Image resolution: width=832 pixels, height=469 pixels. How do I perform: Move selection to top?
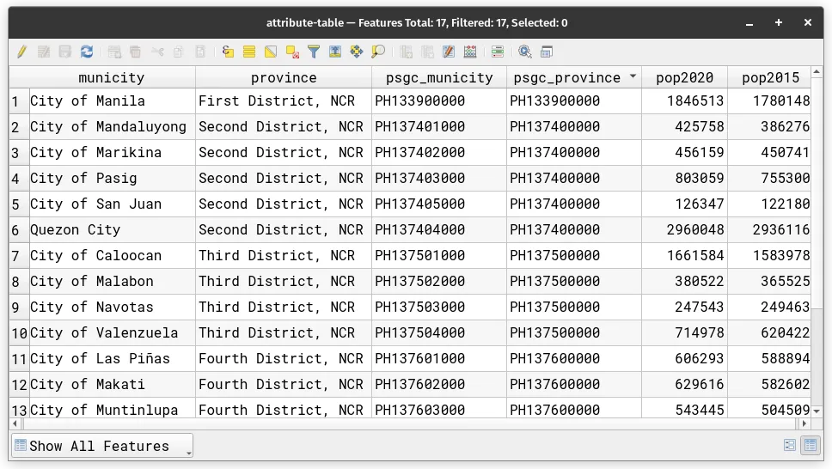(x=335, y=52)
